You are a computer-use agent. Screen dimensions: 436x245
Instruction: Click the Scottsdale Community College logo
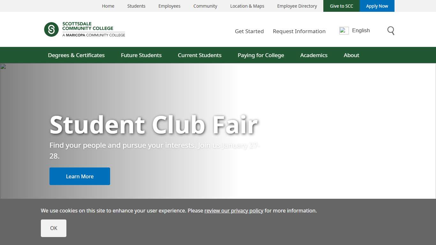pyautogui.click(x=85, y=29)
